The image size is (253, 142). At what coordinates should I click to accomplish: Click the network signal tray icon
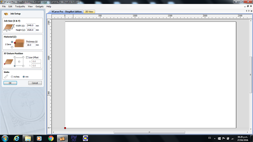[233, 138]
